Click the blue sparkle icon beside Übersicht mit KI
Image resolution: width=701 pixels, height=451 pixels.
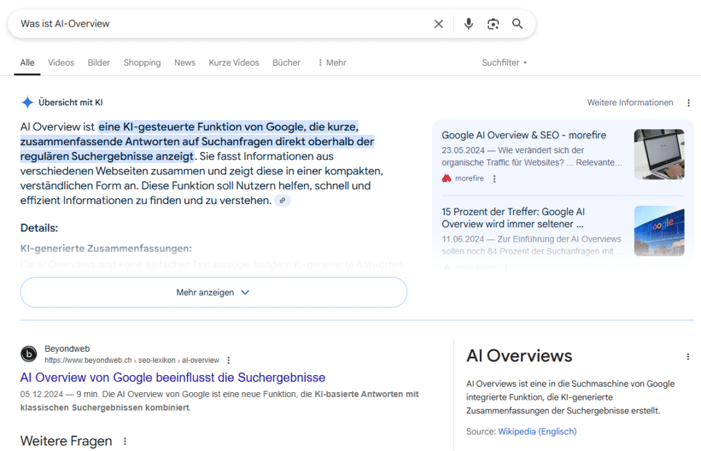click(x=27, y=103)
